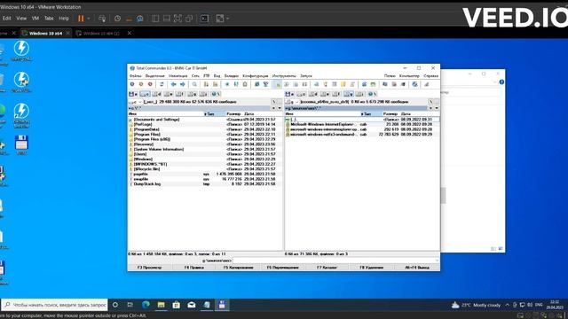Click F3 Просмотр button

[x=150, y=268]
